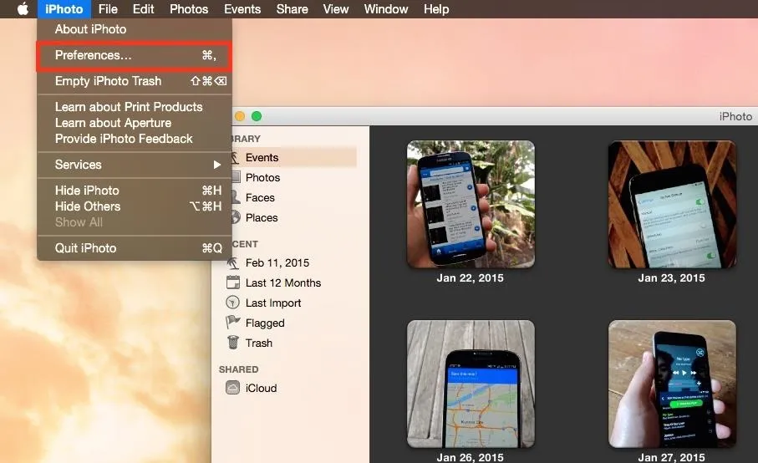Click the Flagged flag icon
Viewport: 758px width, 463px height.
point(233,322)
